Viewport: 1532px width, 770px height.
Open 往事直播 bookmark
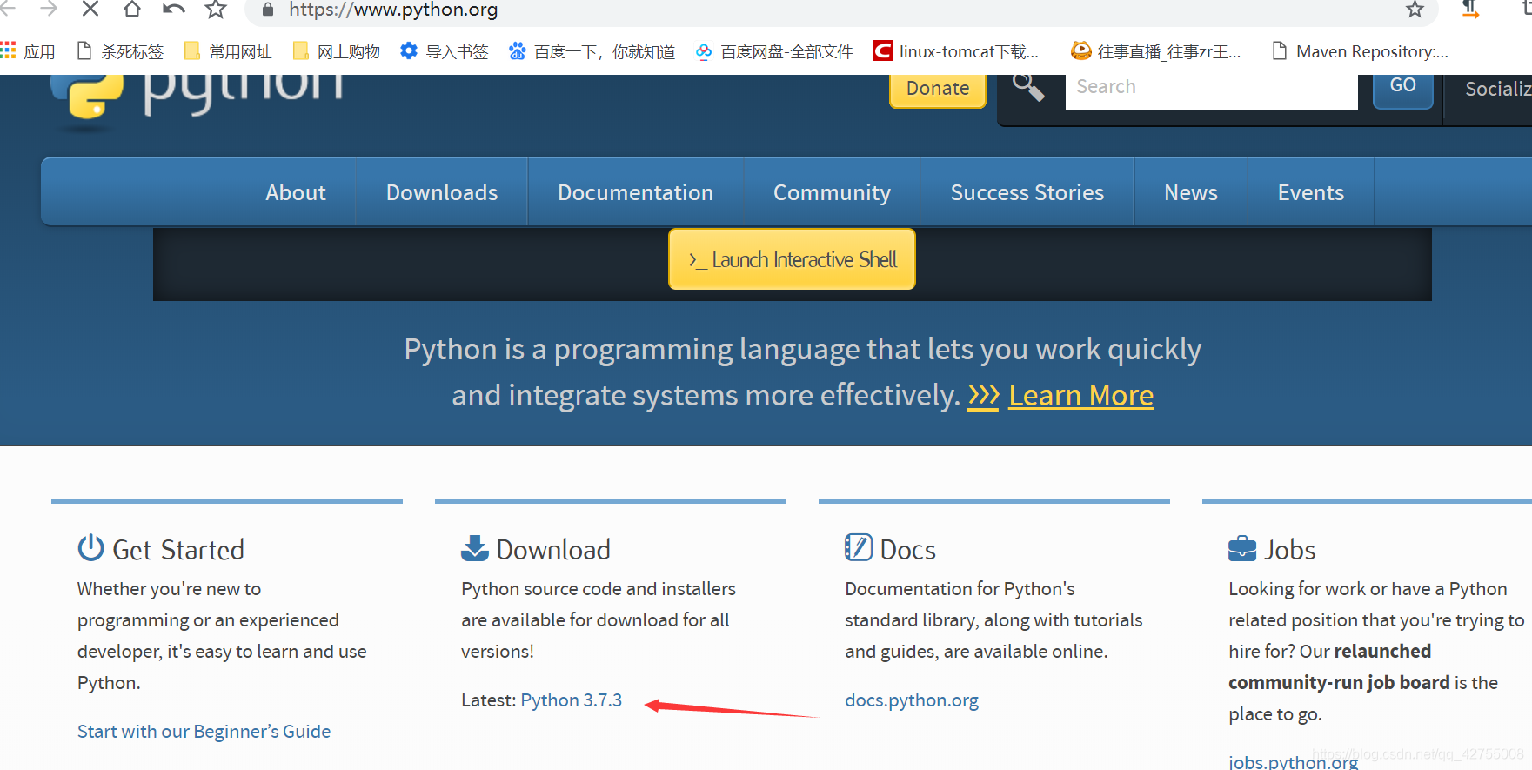(1156, 51)
